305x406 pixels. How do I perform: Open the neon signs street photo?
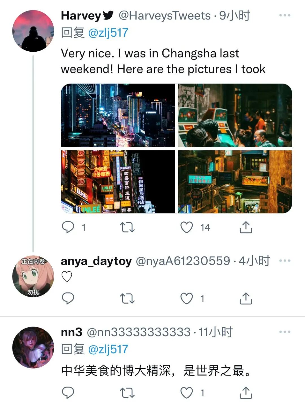(x=118, y=182)
